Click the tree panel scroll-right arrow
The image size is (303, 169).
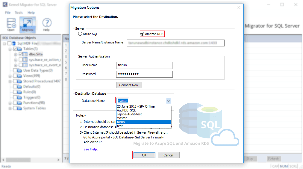[x=58, y=160]
